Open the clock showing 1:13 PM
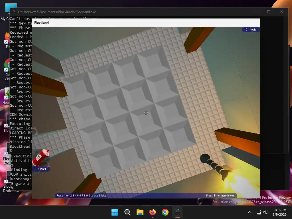This screenshot has height=219, width=292. tap(279, 212)
